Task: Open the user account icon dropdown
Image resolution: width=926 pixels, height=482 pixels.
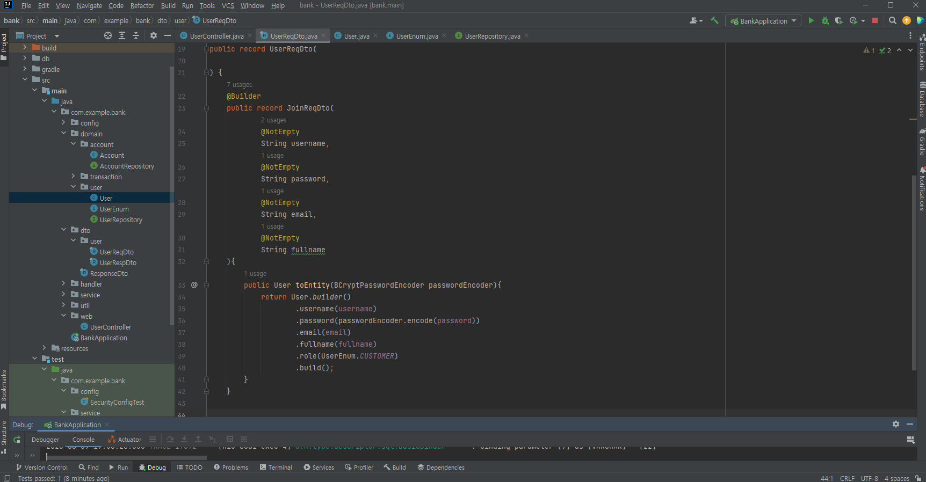Action: click(696, 20)
